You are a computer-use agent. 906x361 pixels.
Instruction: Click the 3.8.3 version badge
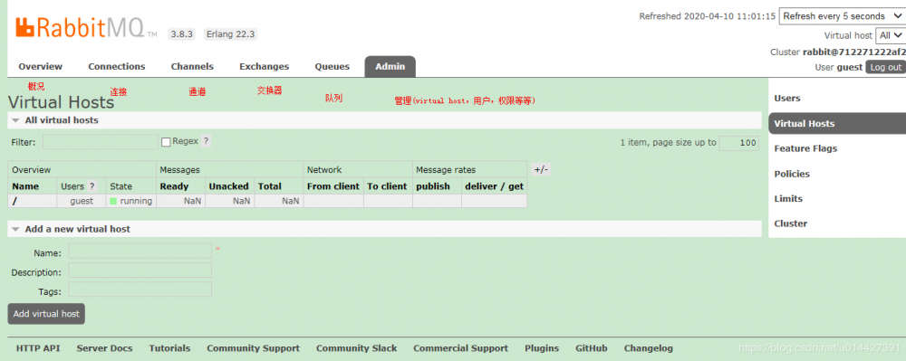pyautogui.click(x=183, y=34)
